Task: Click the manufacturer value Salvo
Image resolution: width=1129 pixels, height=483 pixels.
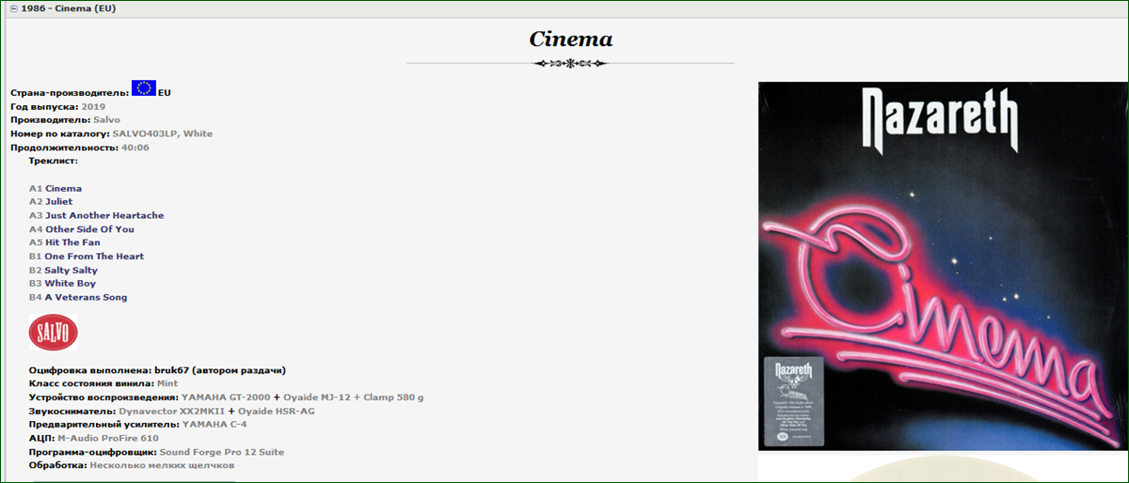Action: [x=106, y=120]
